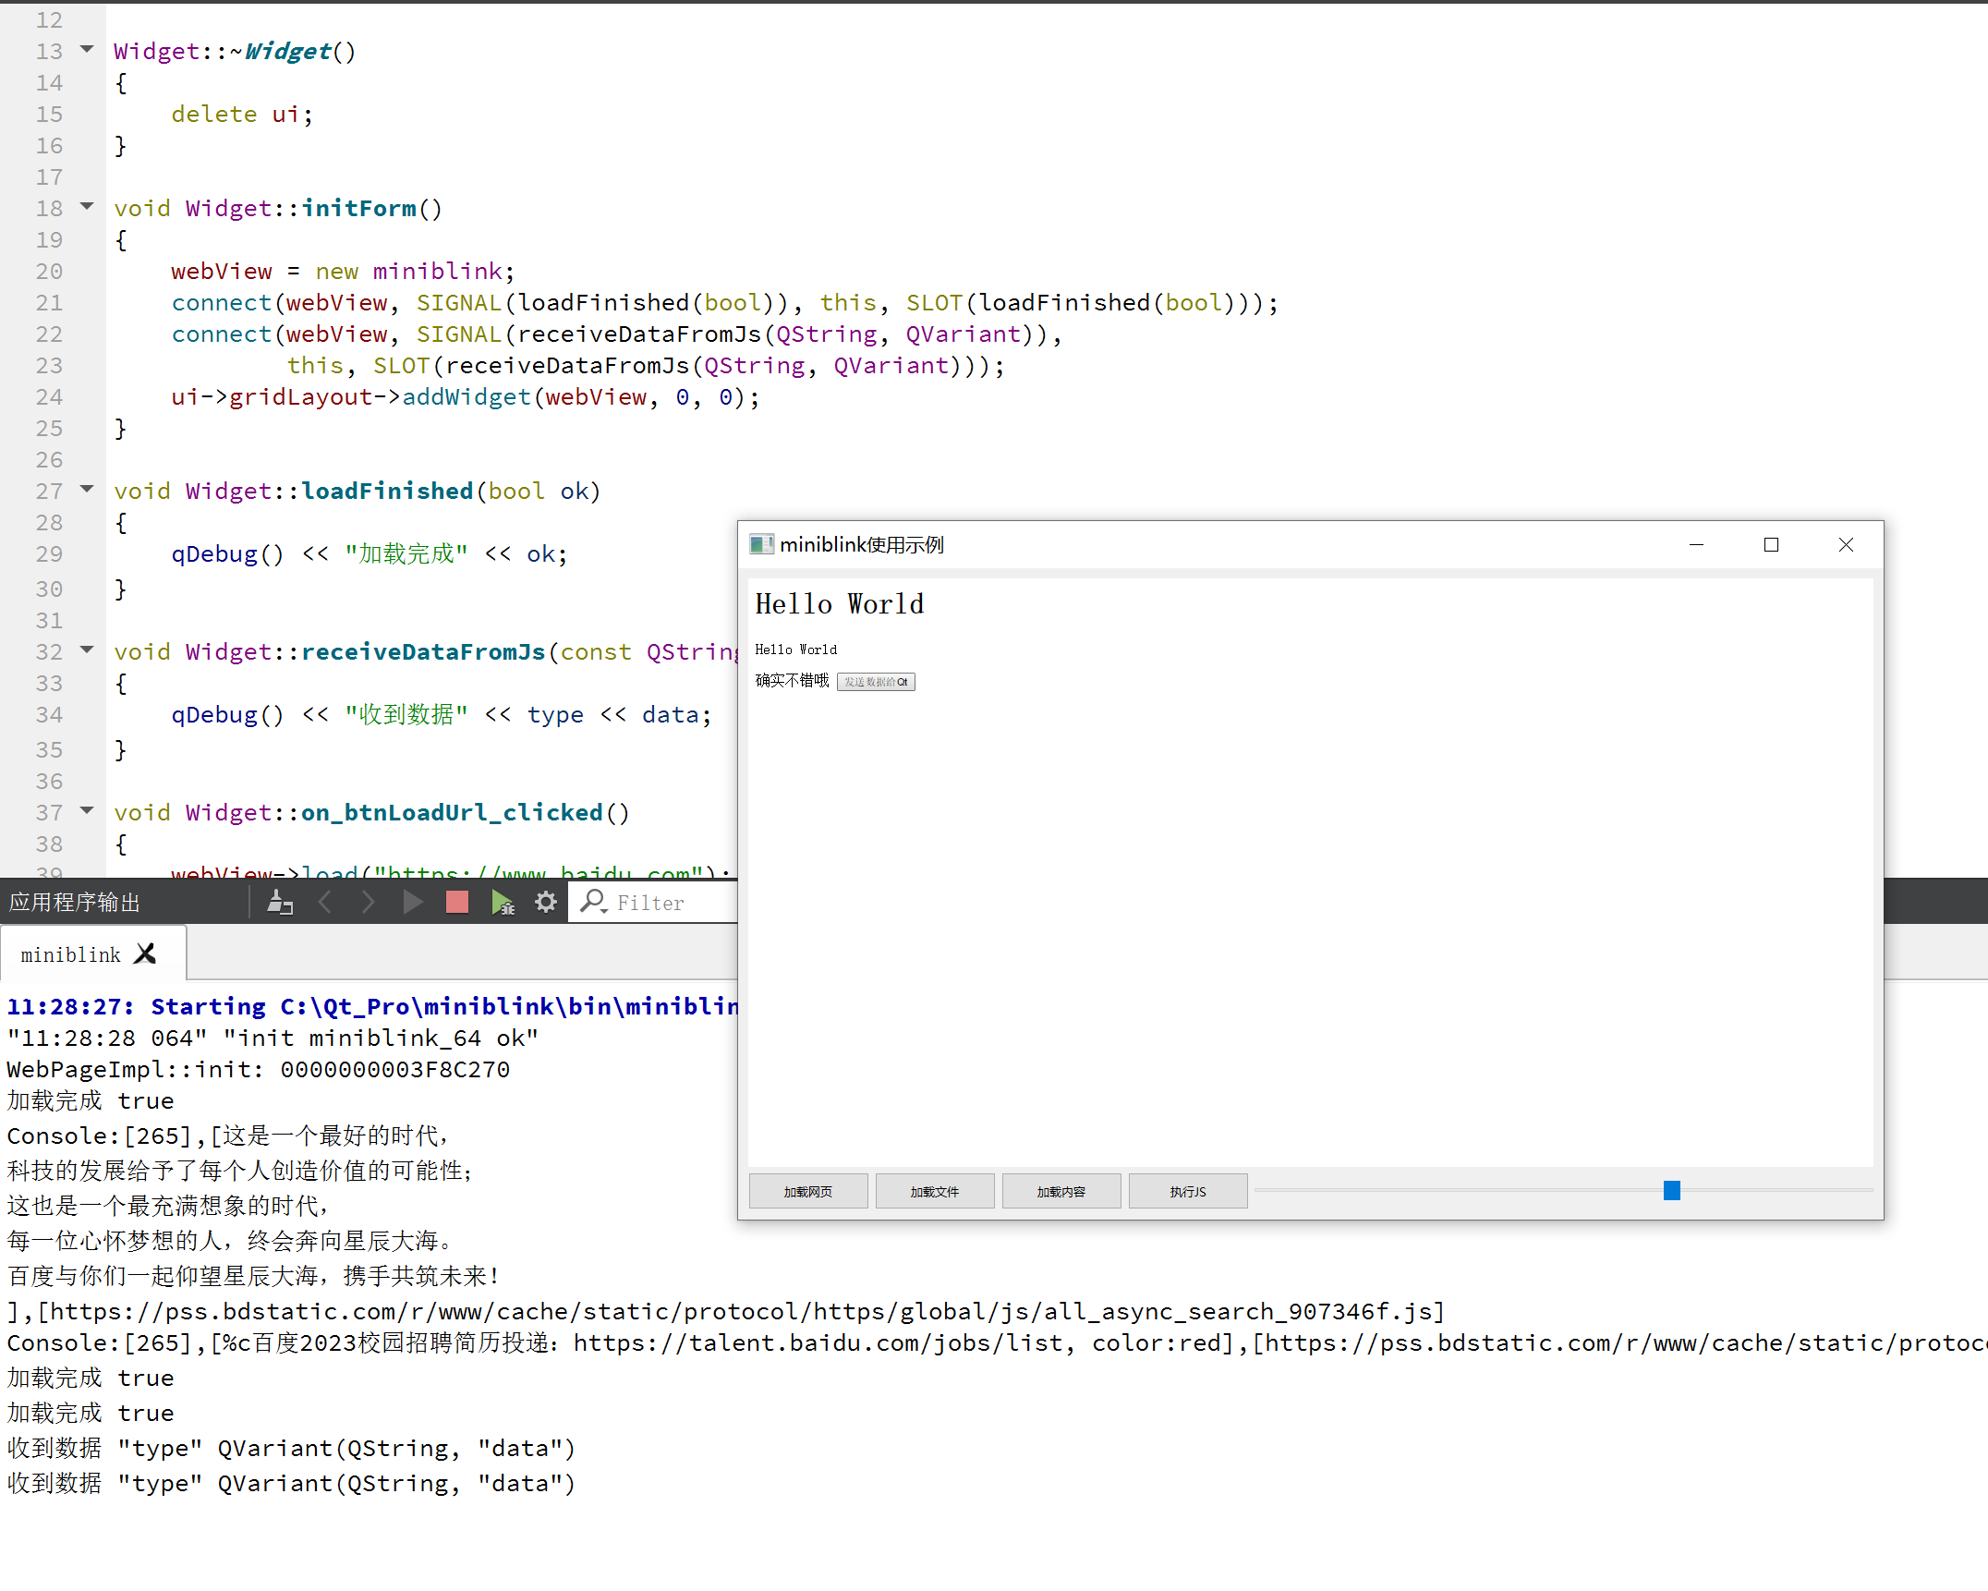This screenshot has width=1988, height=1591.
Task: Click the magnifier icon in the Filter box
Action: coord(592,902)
